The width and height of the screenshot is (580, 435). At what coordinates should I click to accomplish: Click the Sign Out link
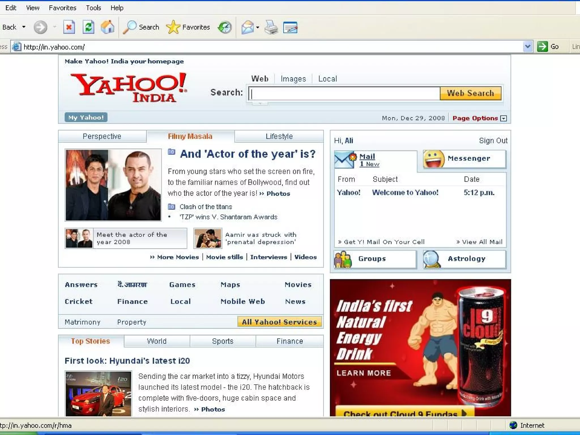click(x=493, y=141)
